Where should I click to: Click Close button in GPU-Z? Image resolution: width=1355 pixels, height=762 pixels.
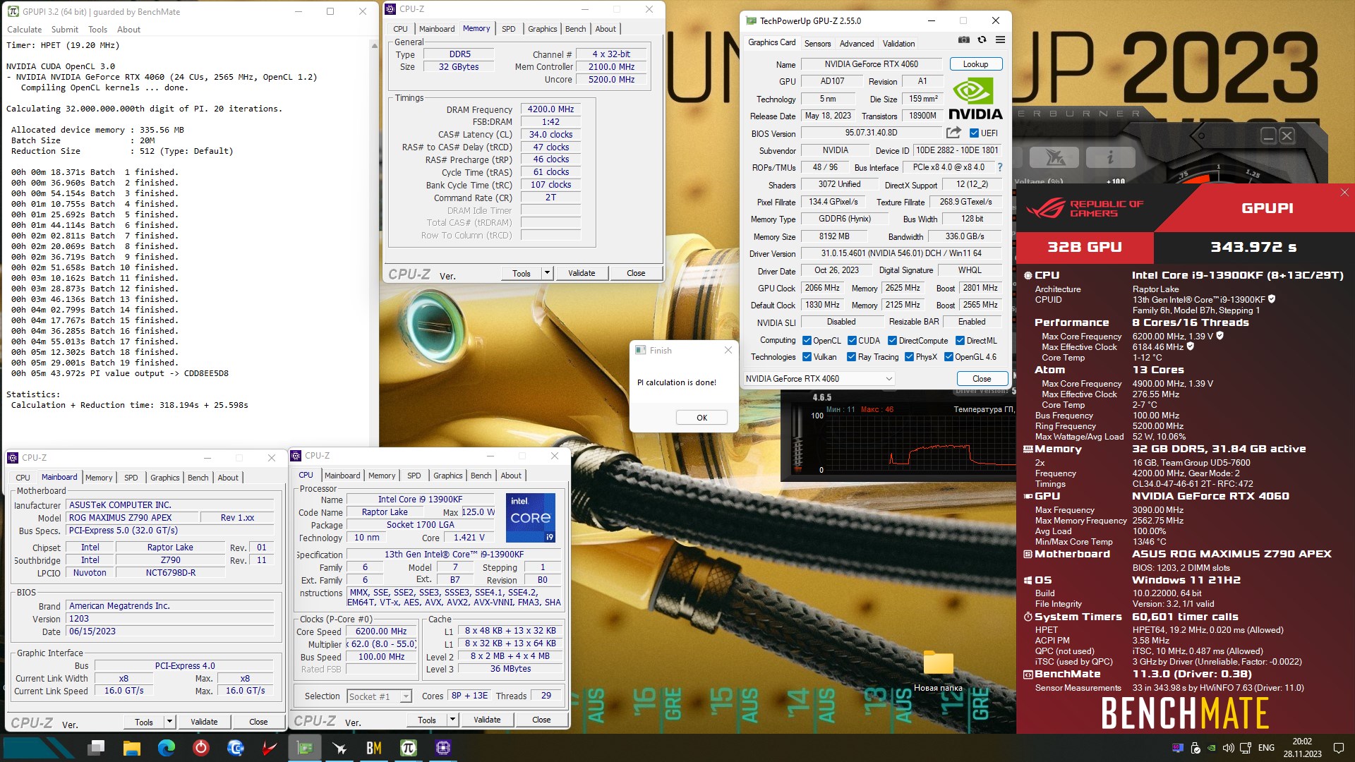coord(981,379)
